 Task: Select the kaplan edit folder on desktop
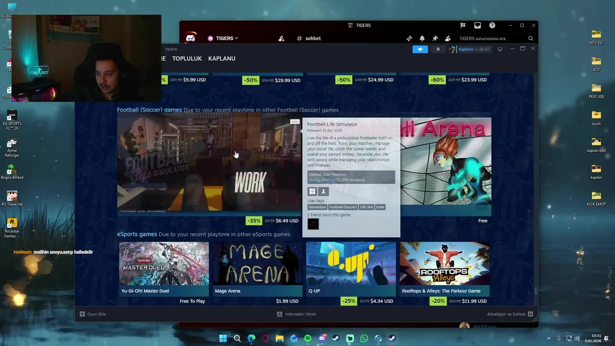click(596, 145)
